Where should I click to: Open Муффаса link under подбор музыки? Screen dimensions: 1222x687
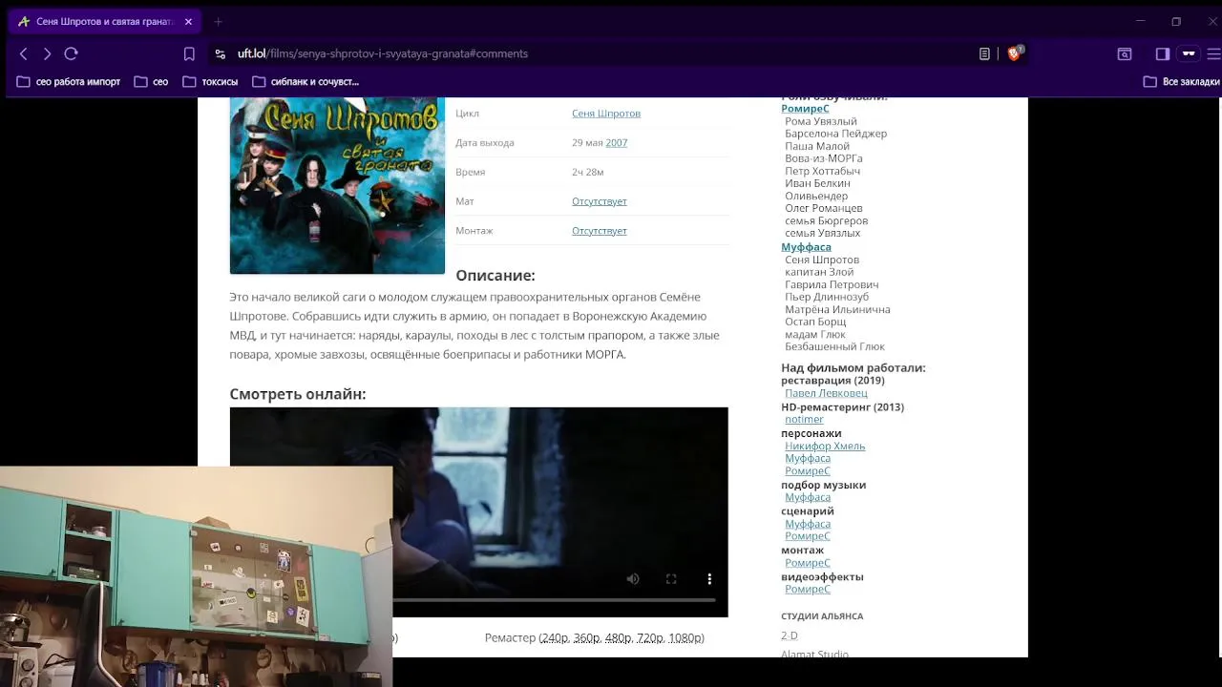tap(808, 498)
